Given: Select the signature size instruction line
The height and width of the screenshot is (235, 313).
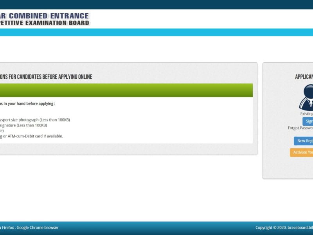Looking at the screenshot, I should pos(23,125).
